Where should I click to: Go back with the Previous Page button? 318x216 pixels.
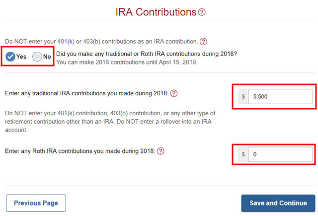(36, 203)
